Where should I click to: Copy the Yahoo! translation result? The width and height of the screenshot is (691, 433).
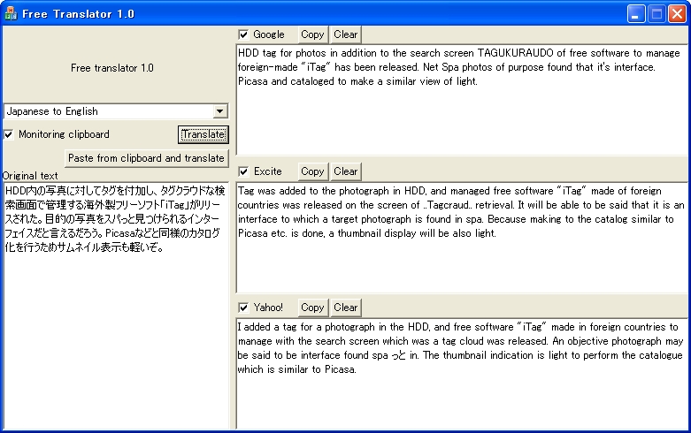tap(312, 308)
